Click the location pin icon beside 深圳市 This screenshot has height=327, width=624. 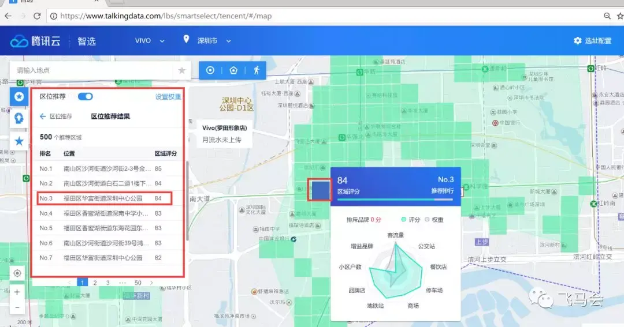[186, 39]
